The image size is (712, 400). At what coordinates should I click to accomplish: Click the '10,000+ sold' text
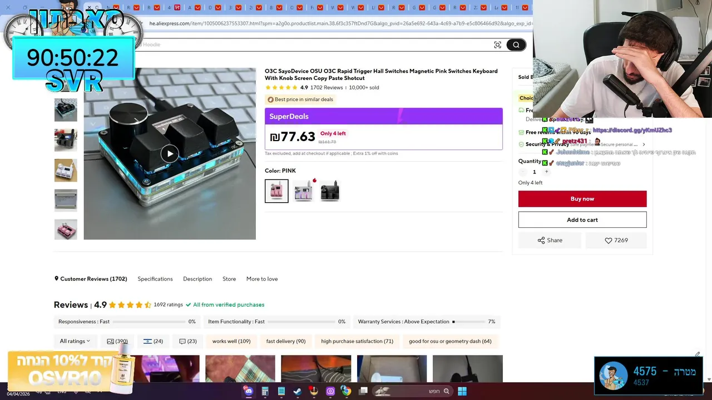coord(364,88)
